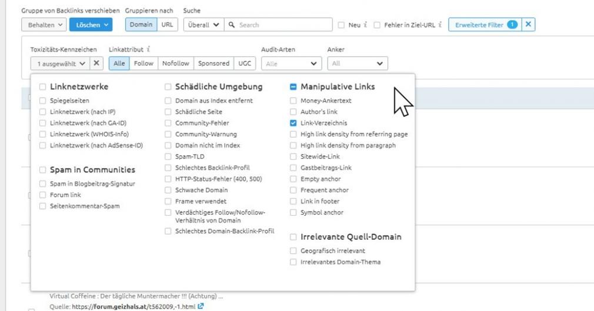Check Linknetzwerk (WHOIS-Info)

point(42,134)
